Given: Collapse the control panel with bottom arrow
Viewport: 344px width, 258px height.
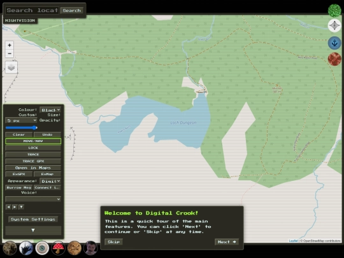Looking at the screenshot, I should 33,230.
